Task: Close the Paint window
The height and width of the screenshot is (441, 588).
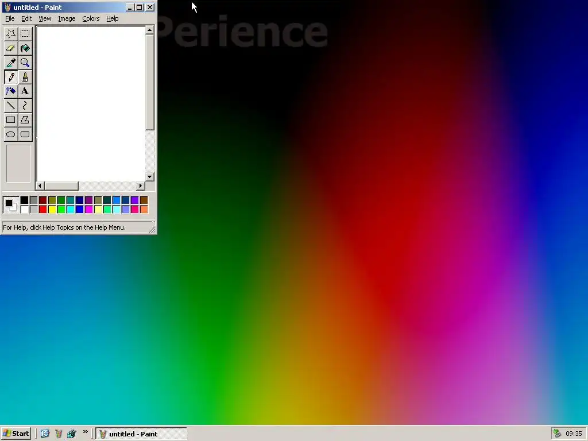Action: [x=150, y=7]
